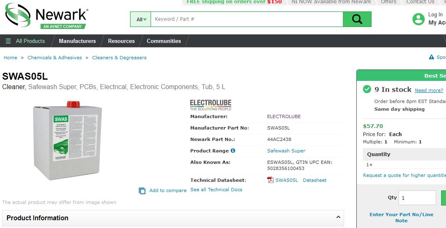
Task: Click the PDF icon beside SWAS05L datasheet
Action: [x=270, y=180]
